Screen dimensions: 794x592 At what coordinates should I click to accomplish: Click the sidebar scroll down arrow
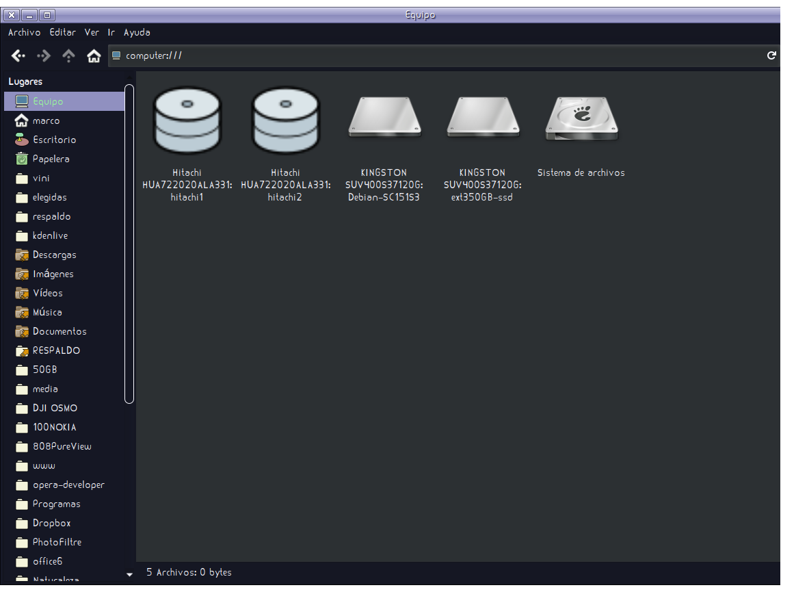[x=129, y=575]
